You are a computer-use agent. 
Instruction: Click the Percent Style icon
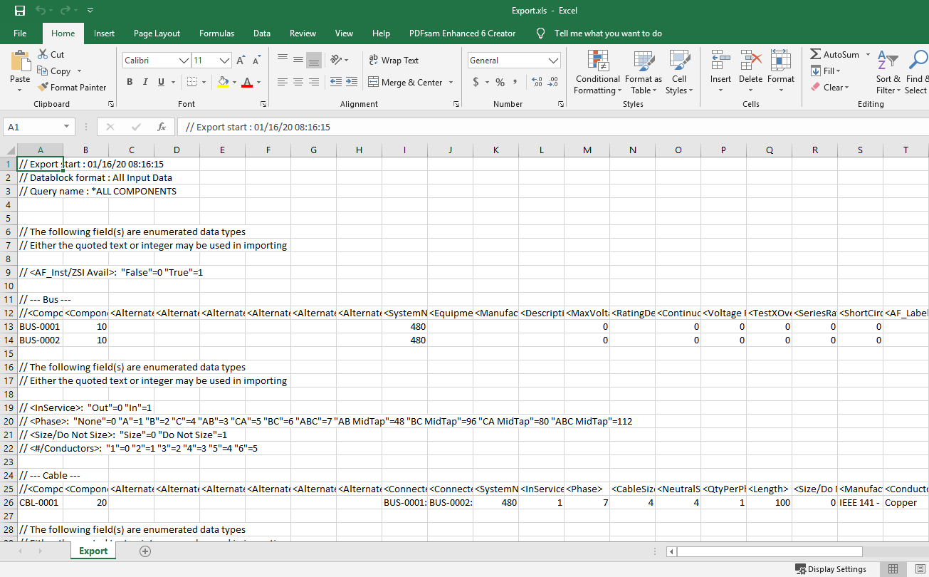coord(500,83)
